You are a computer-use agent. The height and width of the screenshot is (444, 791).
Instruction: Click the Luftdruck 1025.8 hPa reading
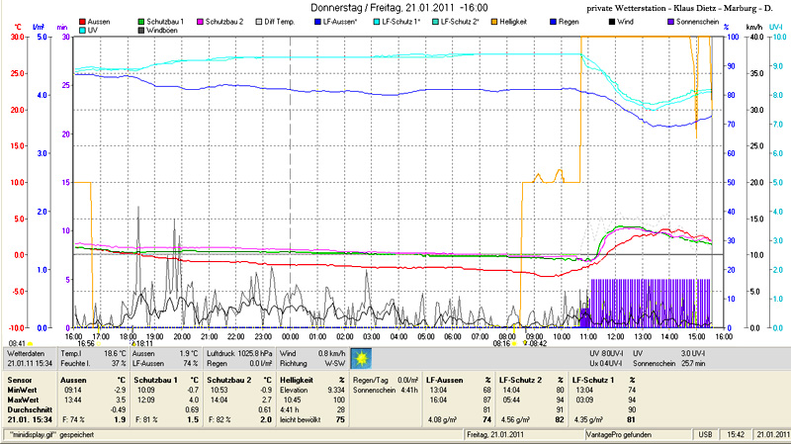(x=237, y=352)
